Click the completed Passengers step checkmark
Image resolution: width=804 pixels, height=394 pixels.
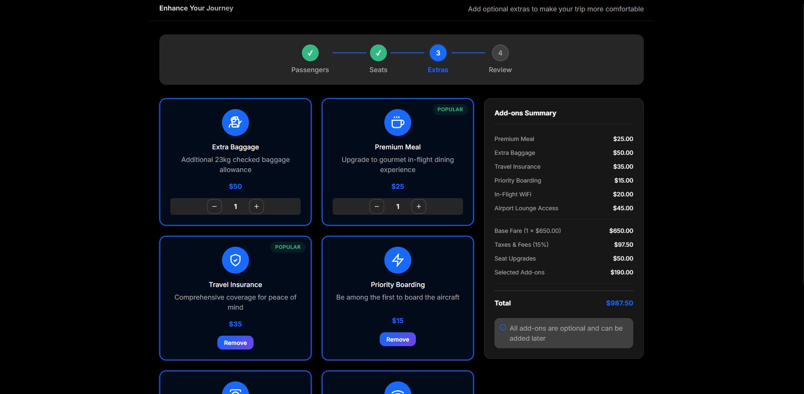pos(310,53)
